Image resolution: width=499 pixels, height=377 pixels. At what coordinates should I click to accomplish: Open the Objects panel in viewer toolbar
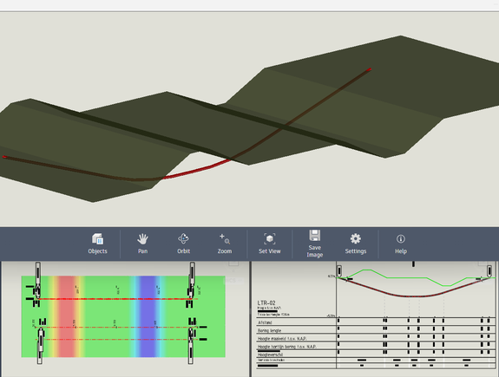[98, 244]
